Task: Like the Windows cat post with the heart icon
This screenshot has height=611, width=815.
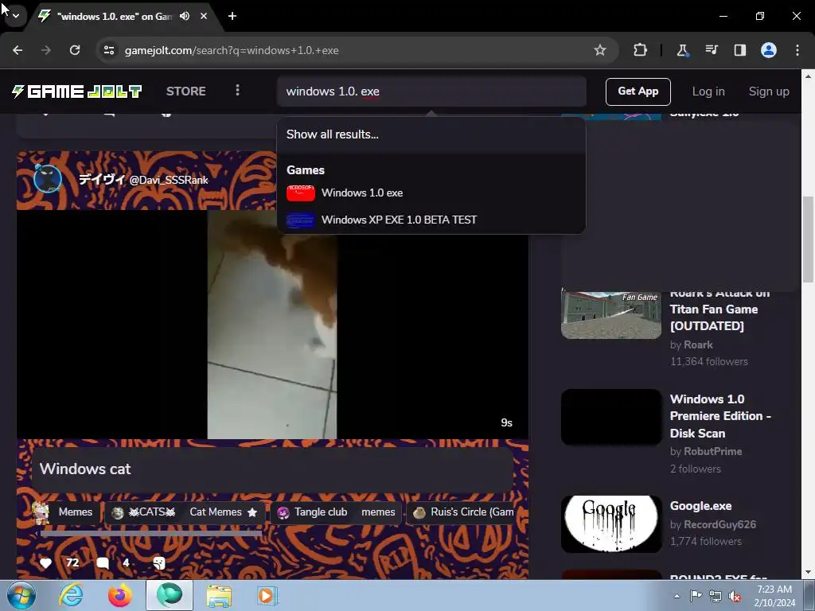Action: click(x=45, y=563)
